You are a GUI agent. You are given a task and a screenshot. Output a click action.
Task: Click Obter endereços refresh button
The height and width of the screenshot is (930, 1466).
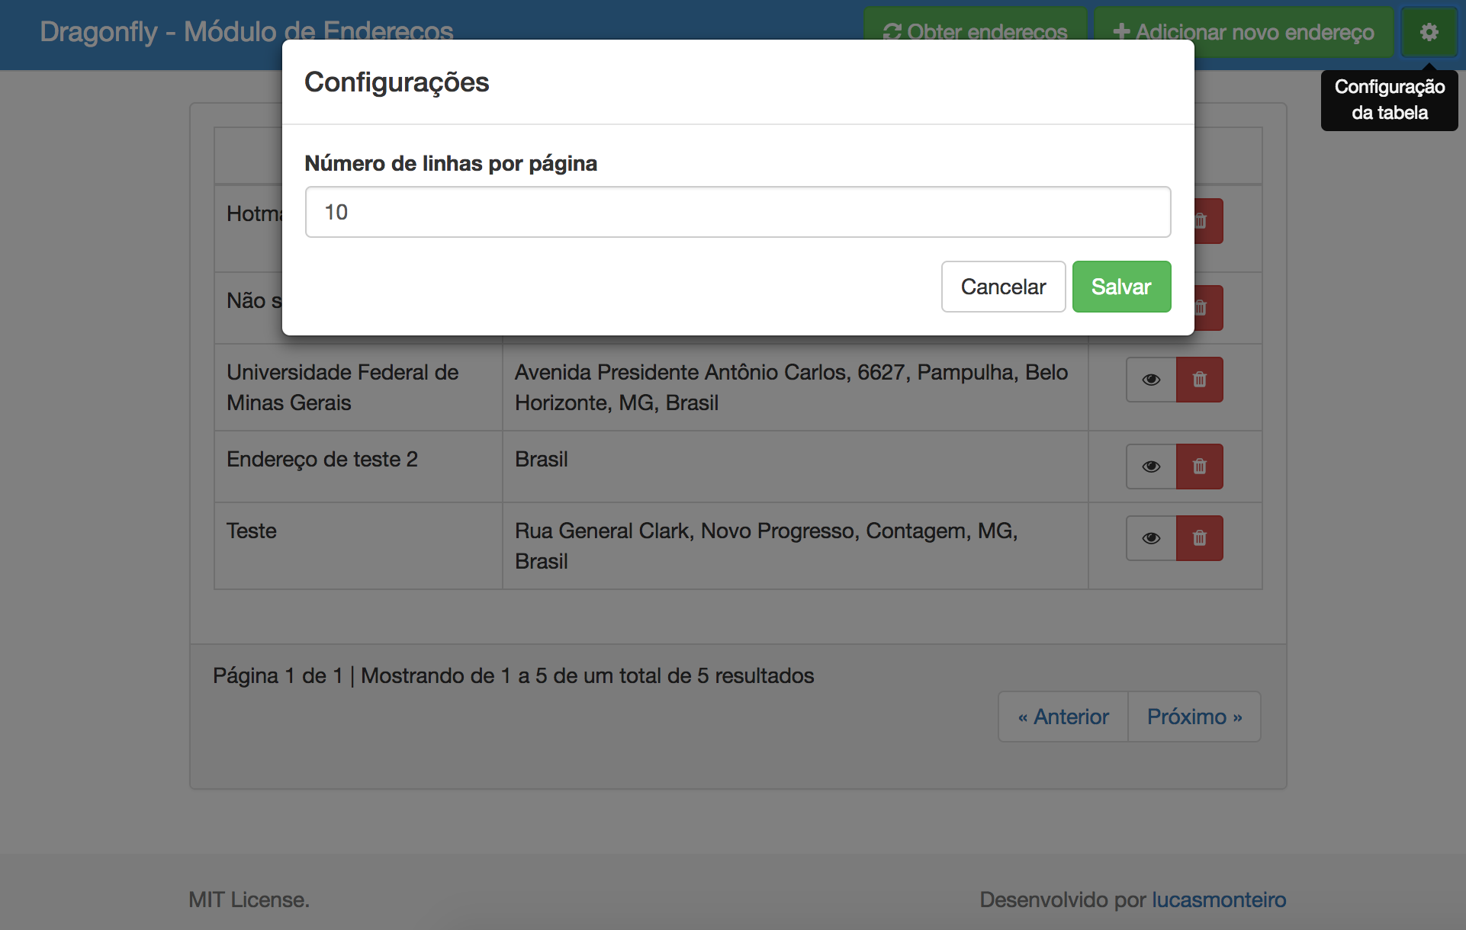(x=975, y=23)
